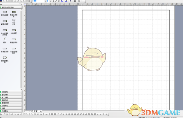This screenshot has width=183, height=118.
Task: Pick the 新建建筑物 shape in library
Action: [x=14, y=40]
